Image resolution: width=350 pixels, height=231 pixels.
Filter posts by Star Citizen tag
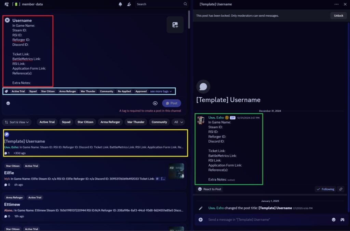(x=85, y=122)
